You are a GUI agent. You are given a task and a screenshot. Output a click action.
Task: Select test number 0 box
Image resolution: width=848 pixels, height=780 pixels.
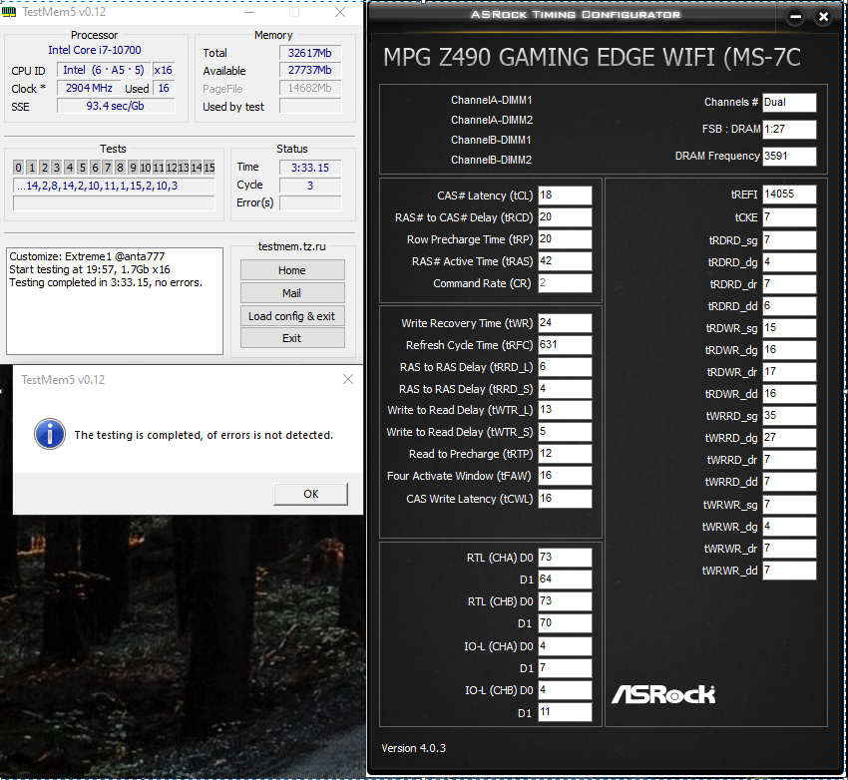18,168
